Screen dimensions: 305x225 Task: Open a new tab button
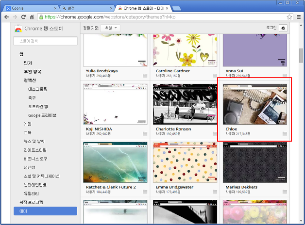click(x=177, y=8)
